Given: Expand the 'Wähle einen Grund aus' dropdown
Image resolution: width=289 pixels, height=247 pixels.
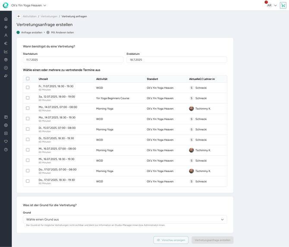Looking at the screenshot, I should tap(125, 219).
